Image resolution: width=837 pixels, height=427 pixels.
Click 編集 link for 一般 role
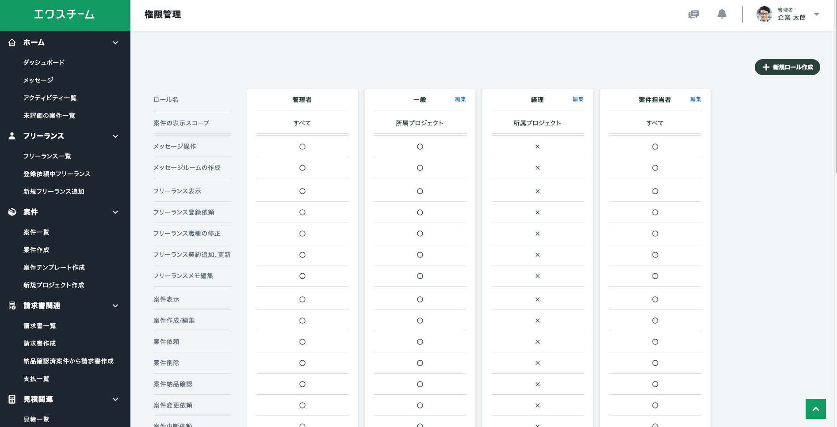(460, 99)
